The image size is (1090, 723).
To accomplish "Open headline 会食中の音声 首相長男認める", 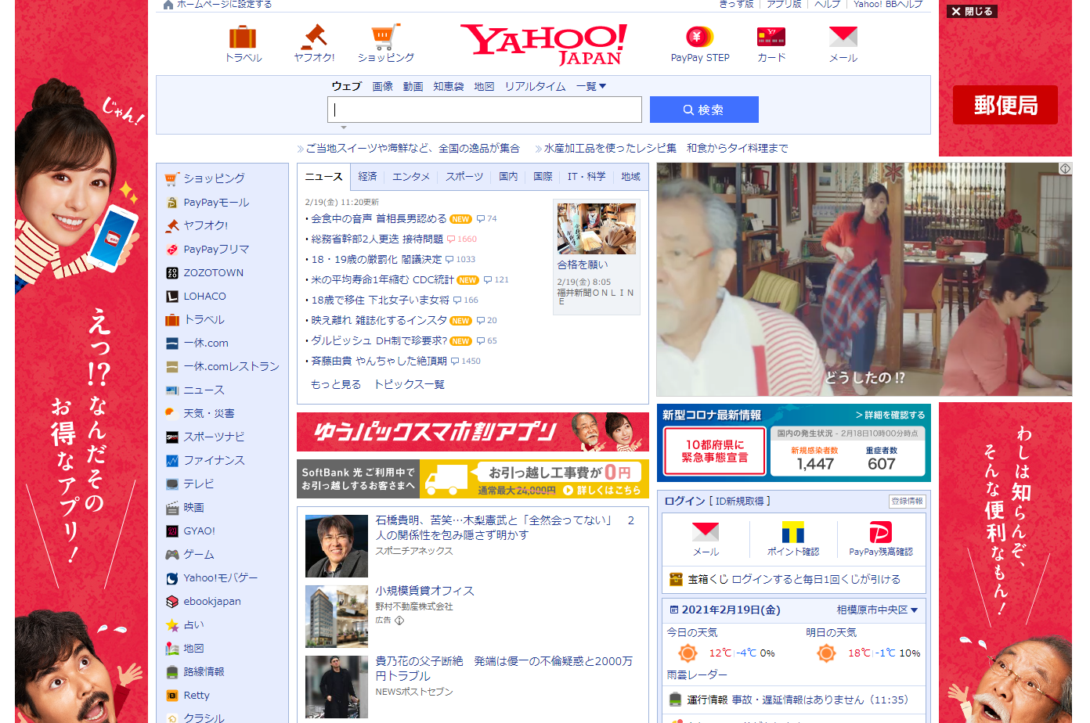I will coord(379,219).
